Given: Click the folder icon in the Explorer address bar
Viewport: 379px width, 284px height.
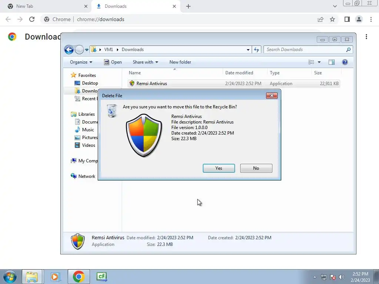Looking at the screenshot, I should point(94,50).
